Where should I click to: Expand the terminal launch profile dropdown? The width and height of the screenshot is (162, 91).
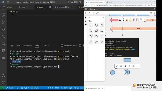coord(77,45)
